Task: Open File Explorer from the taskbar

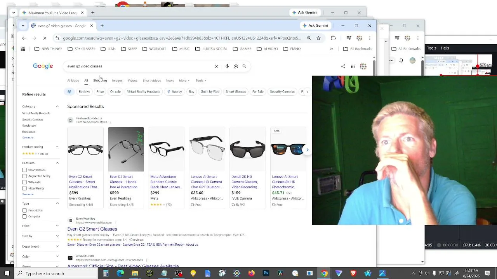Action: tap(135, 273)
